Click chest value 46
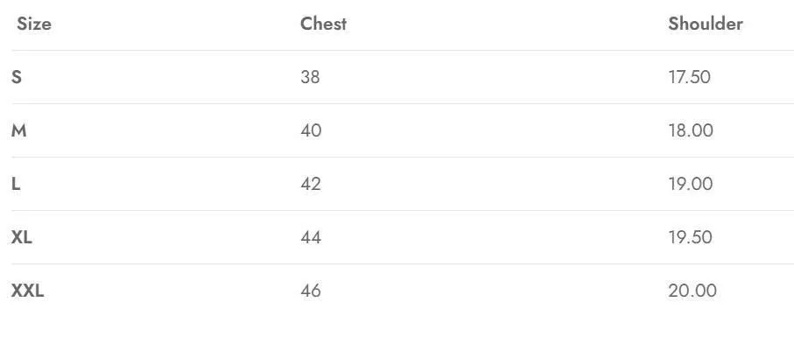This screenshot has height=337, width=794. tap(311, 291)
